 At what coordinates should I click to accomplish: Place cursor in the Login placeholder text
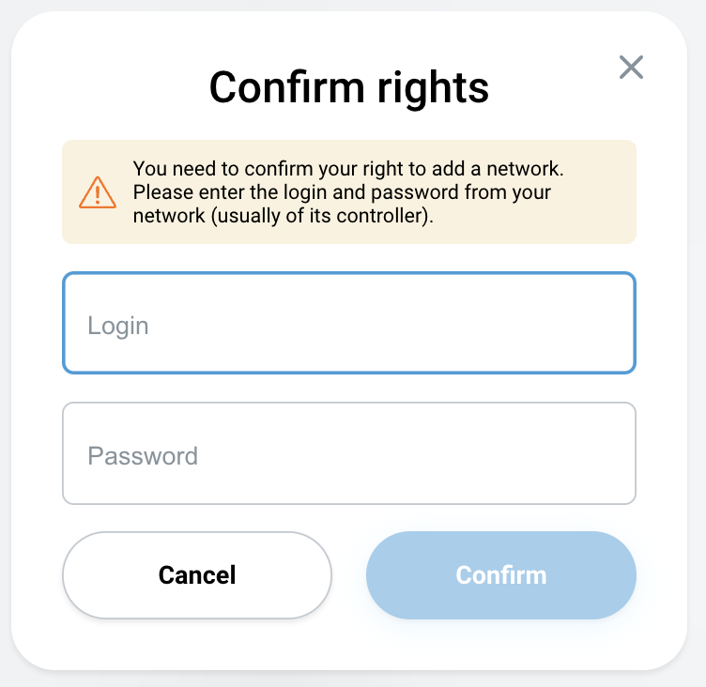click(x=118, y=326)
